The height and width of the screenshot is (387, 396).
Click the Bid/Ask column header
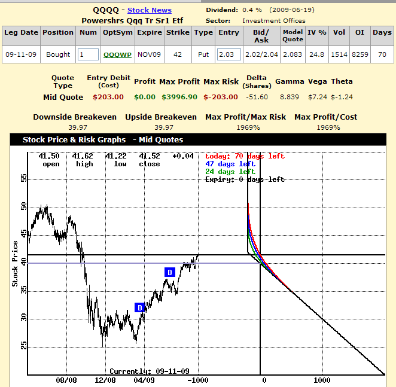[261, 36]
